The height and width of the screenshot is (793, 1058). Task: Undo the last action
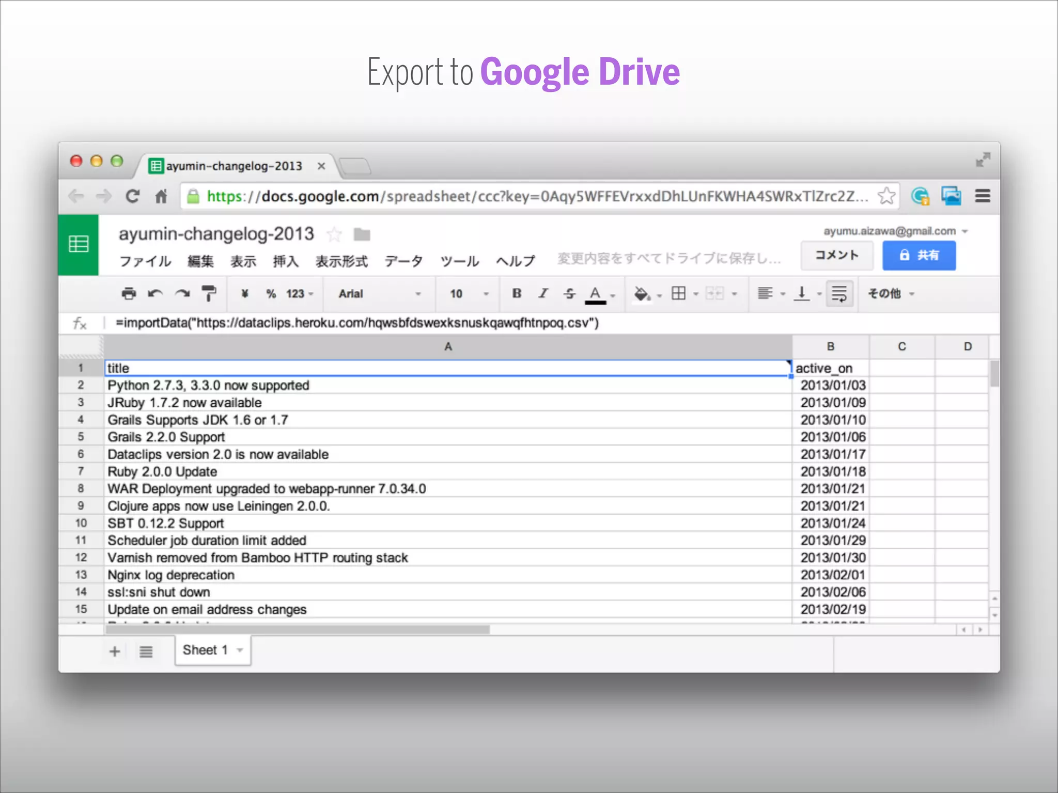coord(155,294)
